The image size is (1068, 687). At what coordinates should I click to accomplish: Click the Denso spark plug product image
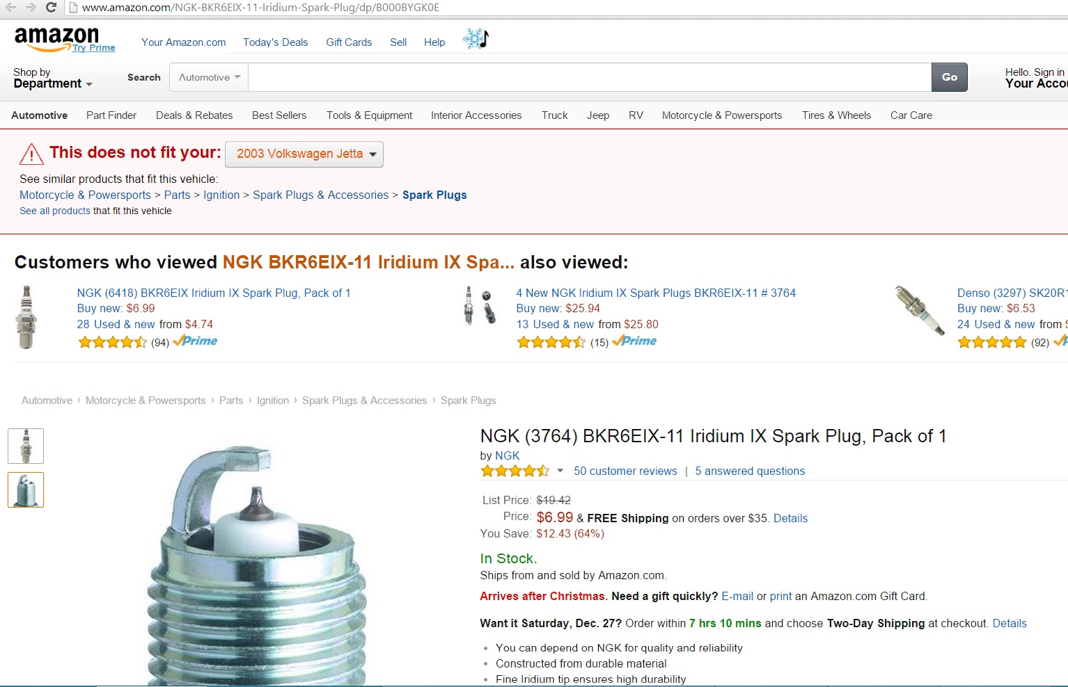point(920,311)
